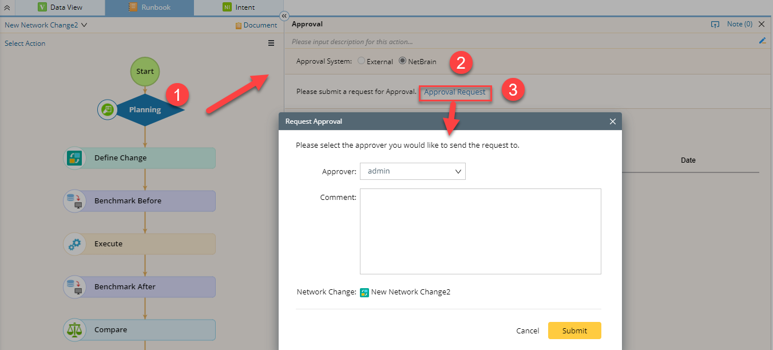Open the Approver dropdown
The height and width of the screenshot is (350, 773).
click(x=413, y=171)
